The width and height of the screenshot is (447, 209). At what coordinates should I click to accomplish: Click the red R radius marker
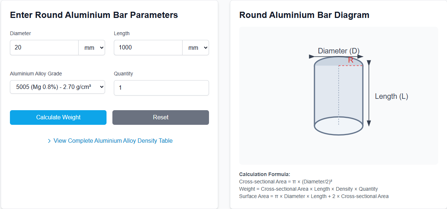(x=351, y=60)
